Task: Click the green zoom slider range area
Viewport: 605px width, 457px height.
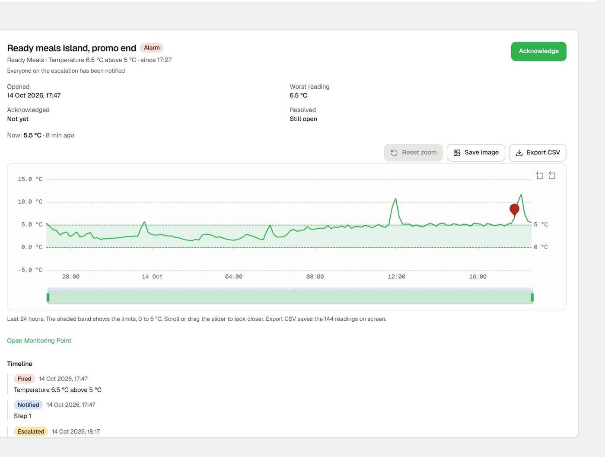Action: pos(290,297)
